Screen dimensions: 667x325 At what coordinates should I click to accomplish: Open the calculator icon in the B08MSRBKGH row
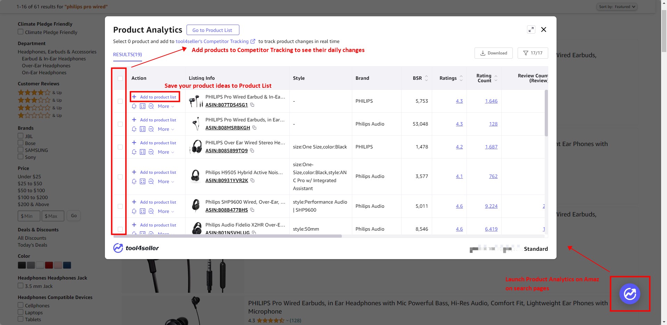tap(142, 129)
